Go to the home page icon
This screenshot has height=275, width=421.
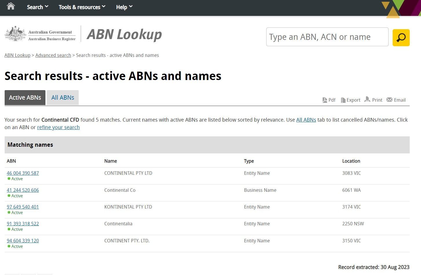[x=11, y=6]
